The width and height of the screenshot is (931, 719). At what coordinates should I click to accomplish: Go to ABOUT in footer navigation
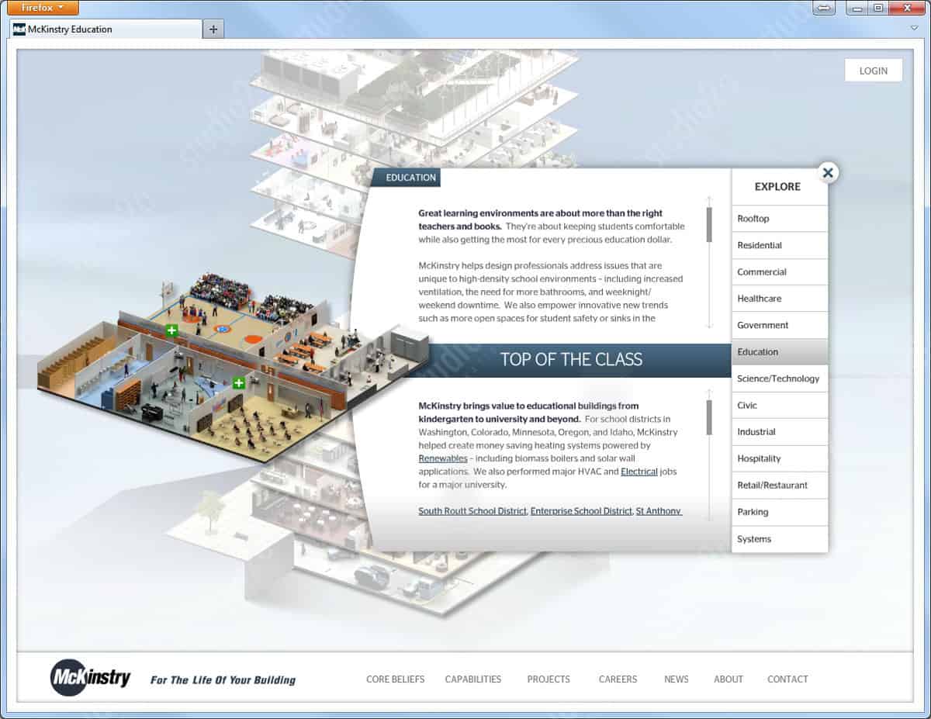click(729, 679)
